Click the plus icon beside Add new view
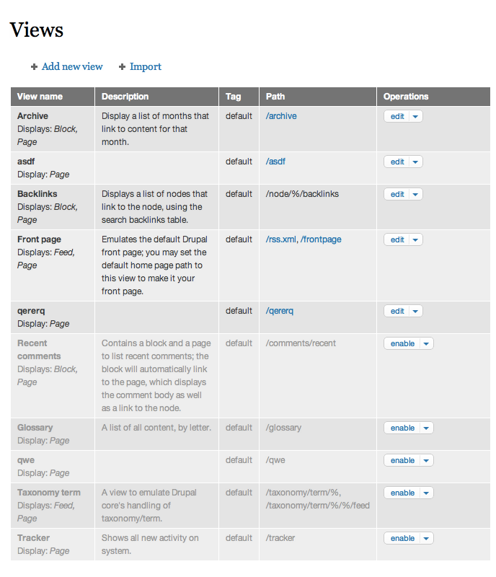The width and height of the screenshot is (496, 577). coord(34,66)
